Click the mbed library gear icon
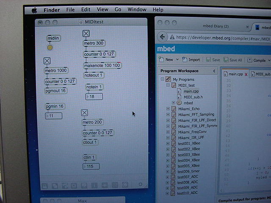Viewport: 271px width, 203px height. pos(179,103)
